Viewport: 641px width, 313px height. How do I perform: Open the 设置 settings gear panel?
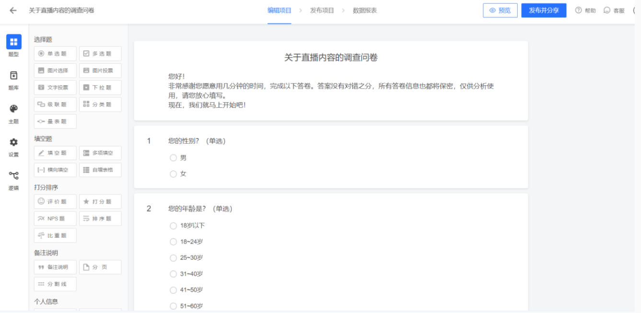coord(13,145)
